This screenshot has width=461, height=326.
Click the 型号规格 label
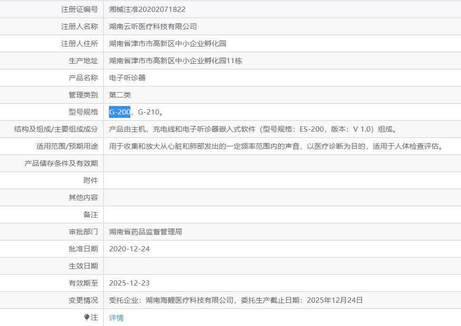coord(83,112)
